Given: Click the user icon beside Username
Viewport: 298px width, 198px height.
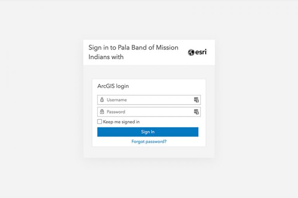Looking at the screenshot, I should tap(102, 100).
